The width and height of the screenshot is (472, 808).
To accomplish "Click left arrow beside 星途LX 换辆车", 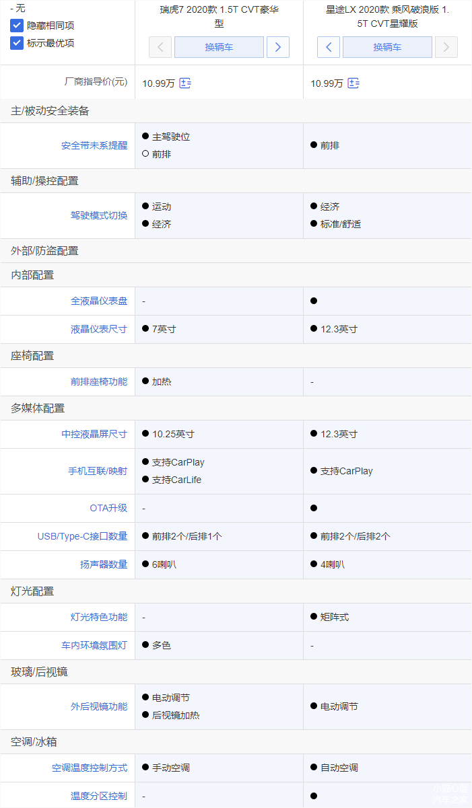I will pos(329,47).
